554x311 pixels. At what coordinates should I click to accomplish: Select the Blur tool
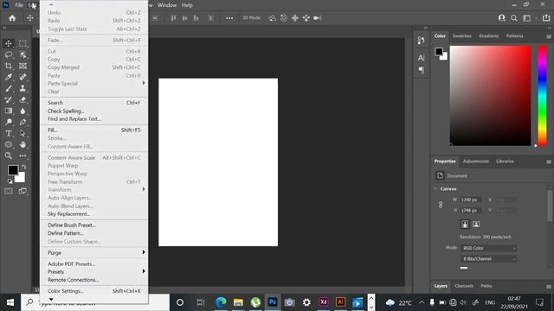pyautogui.click(x=23, y=111)
